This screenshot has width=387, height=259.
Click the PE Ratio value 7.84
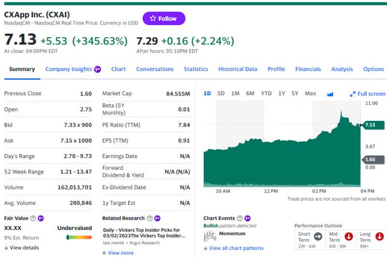[184, 125]
